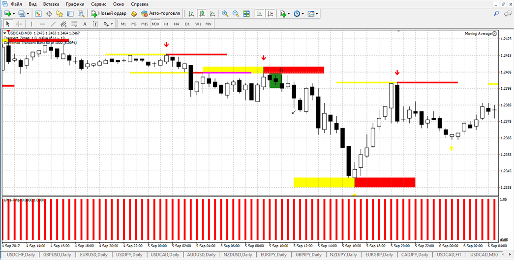The image size is (514, 260).
Task: Toggle chart shift
Action: pos(271,14)
